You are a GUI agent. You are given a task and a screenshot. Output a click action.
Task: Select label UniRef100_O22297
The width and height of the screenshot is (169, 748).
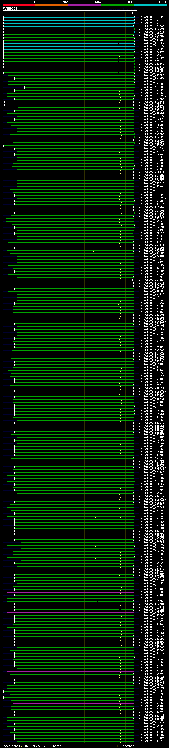151,394
